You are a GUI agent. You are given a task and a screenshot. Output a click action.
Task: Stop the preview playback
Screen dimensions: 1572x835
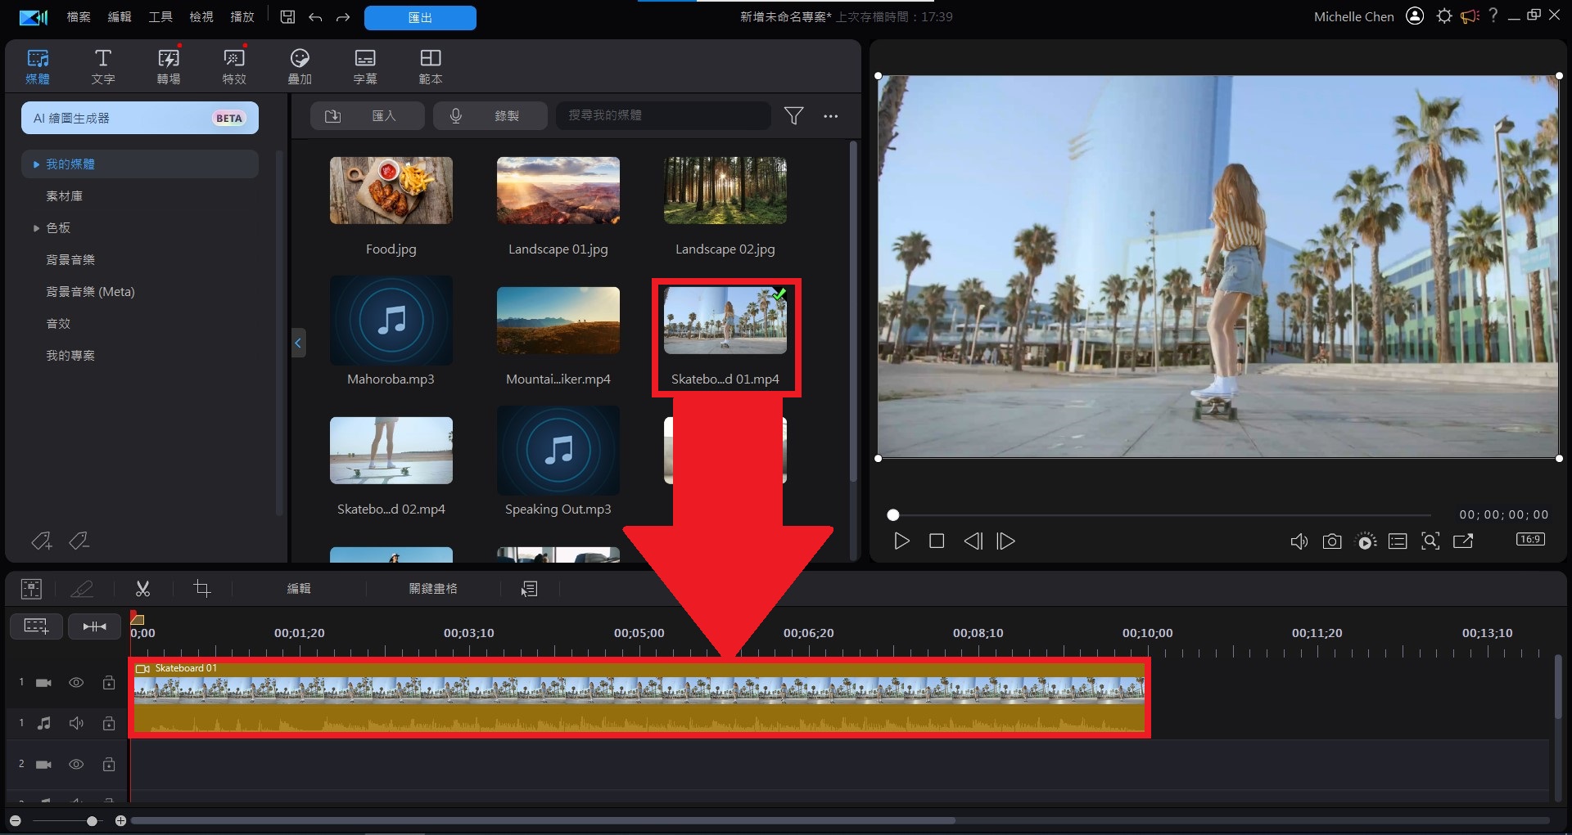(937, 541)
